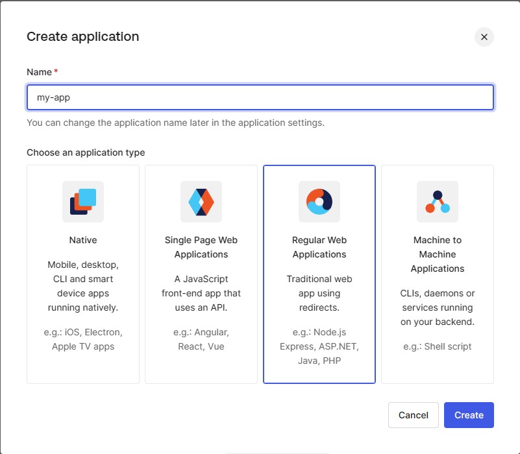Select the Native application icon
This screenshot has width=520, height=454.
click(83, 202)
